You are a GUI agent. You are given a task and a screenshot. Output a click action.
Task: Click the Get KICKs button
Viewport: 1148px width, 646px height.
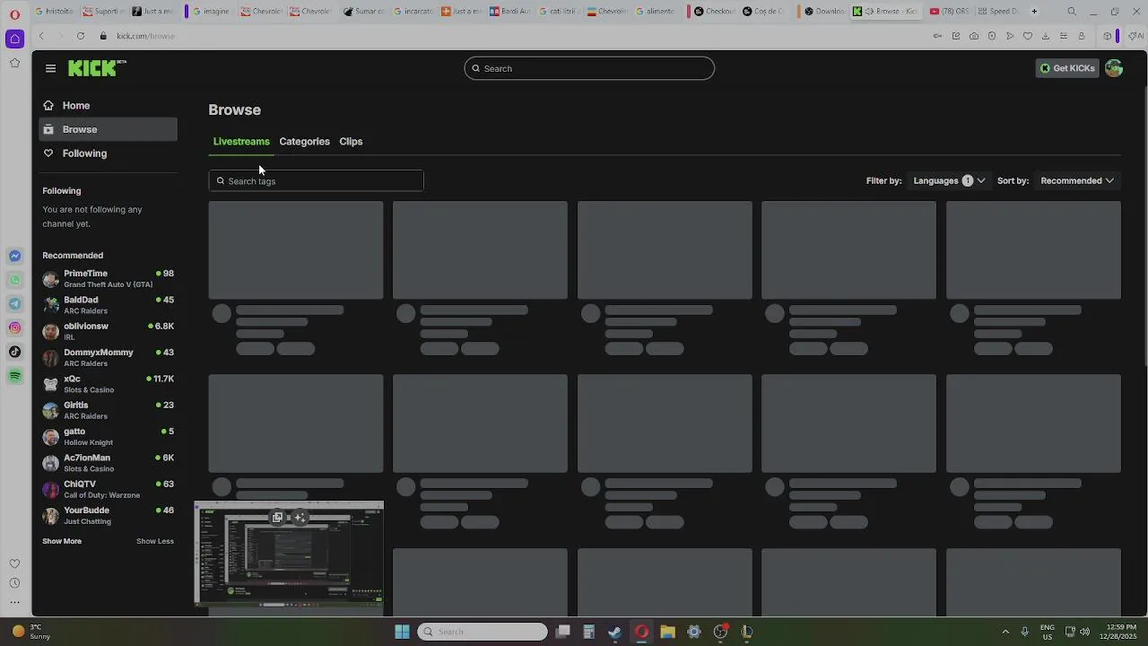1067,68
